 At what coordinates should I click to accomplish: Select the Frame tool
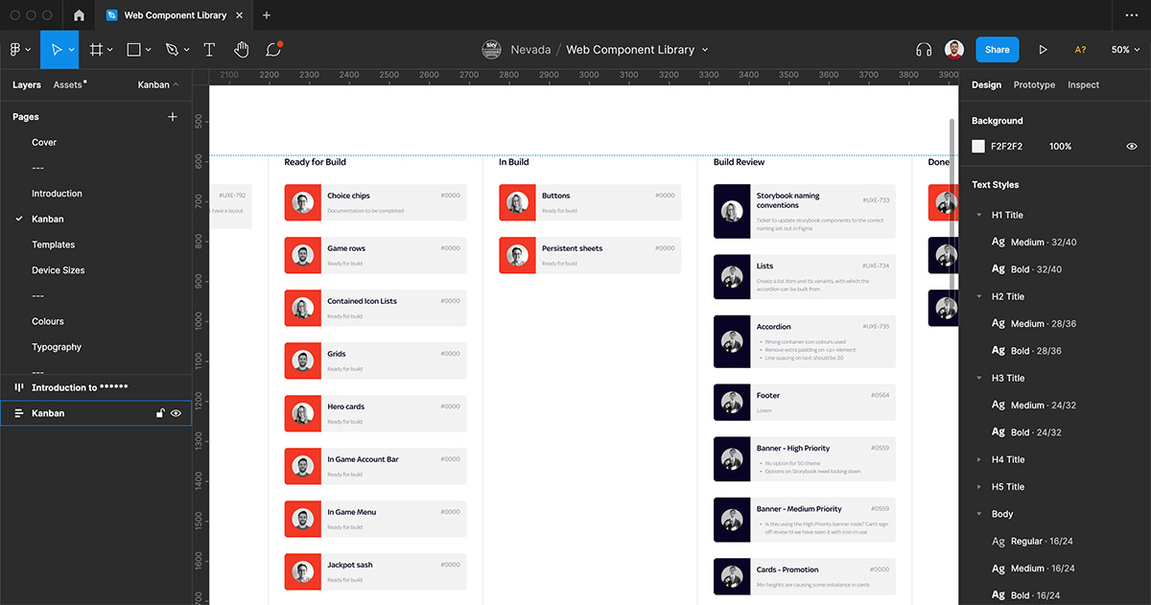96,50
